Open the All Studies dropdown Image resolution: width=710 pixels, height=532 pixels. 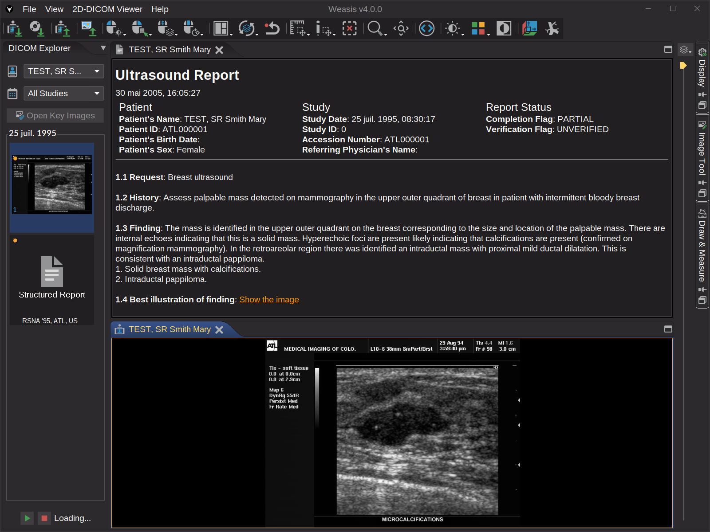point(63,93)
